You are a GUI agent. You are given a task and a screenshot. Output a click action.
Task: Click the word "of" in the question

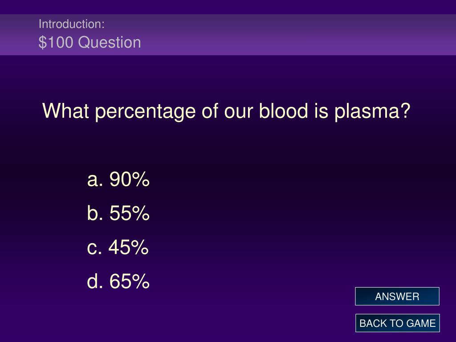point(210,110)
